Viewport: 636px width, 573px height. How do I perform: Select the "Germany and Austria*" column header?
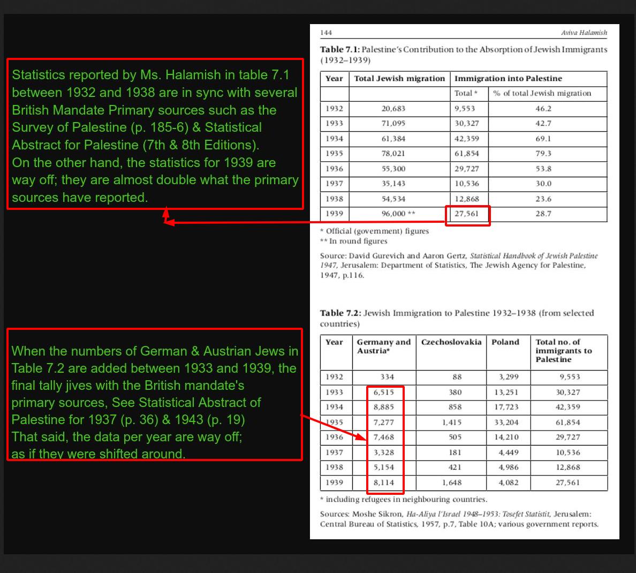click(x=383, y=346)
